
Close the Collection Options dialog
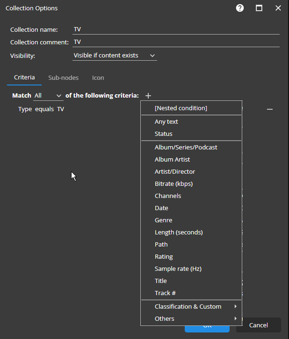click(278, 8)
